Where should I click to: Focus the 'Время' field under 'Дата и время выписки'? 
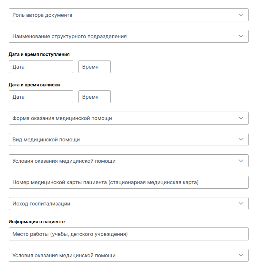point(95,97)
